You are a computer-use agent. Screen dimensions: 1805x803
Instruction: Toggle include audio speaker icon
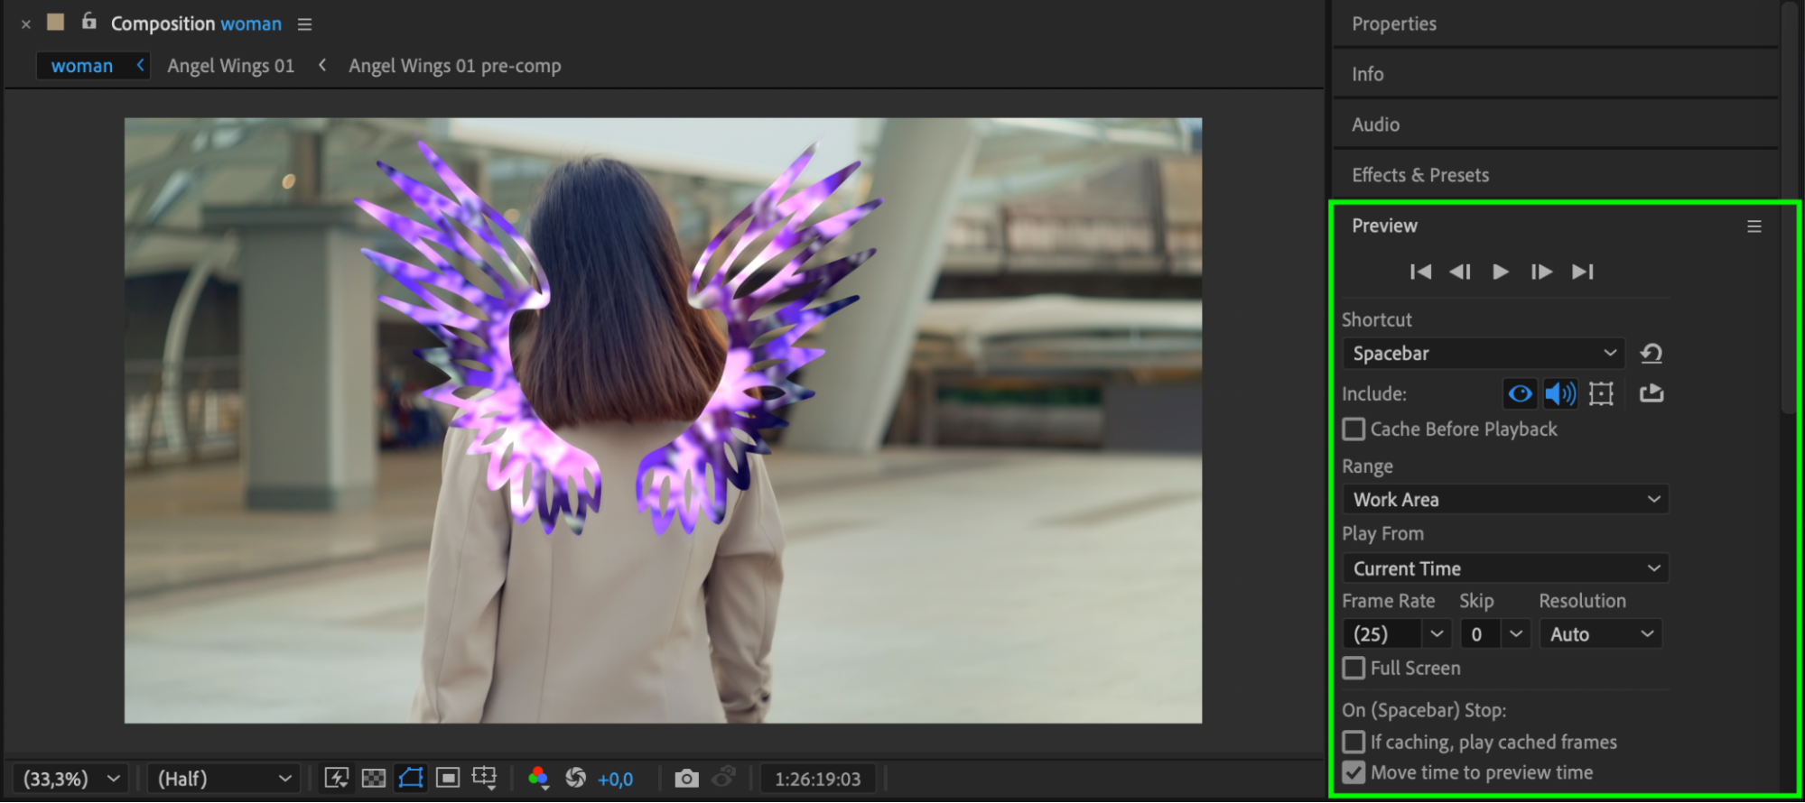click(x=1560, y=393)
